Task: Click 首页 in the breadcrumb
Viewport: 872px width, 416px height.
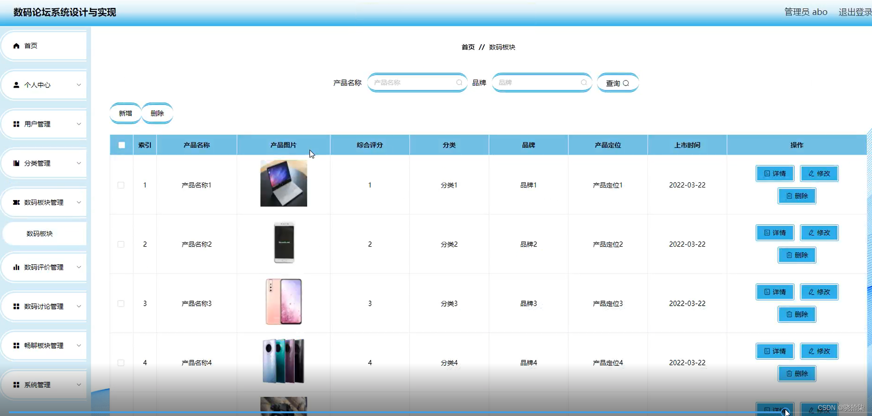Action: [468, 47]
